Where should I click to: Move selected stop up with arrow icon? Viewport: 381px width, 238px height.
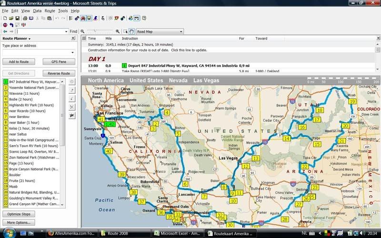pos(72,90)
